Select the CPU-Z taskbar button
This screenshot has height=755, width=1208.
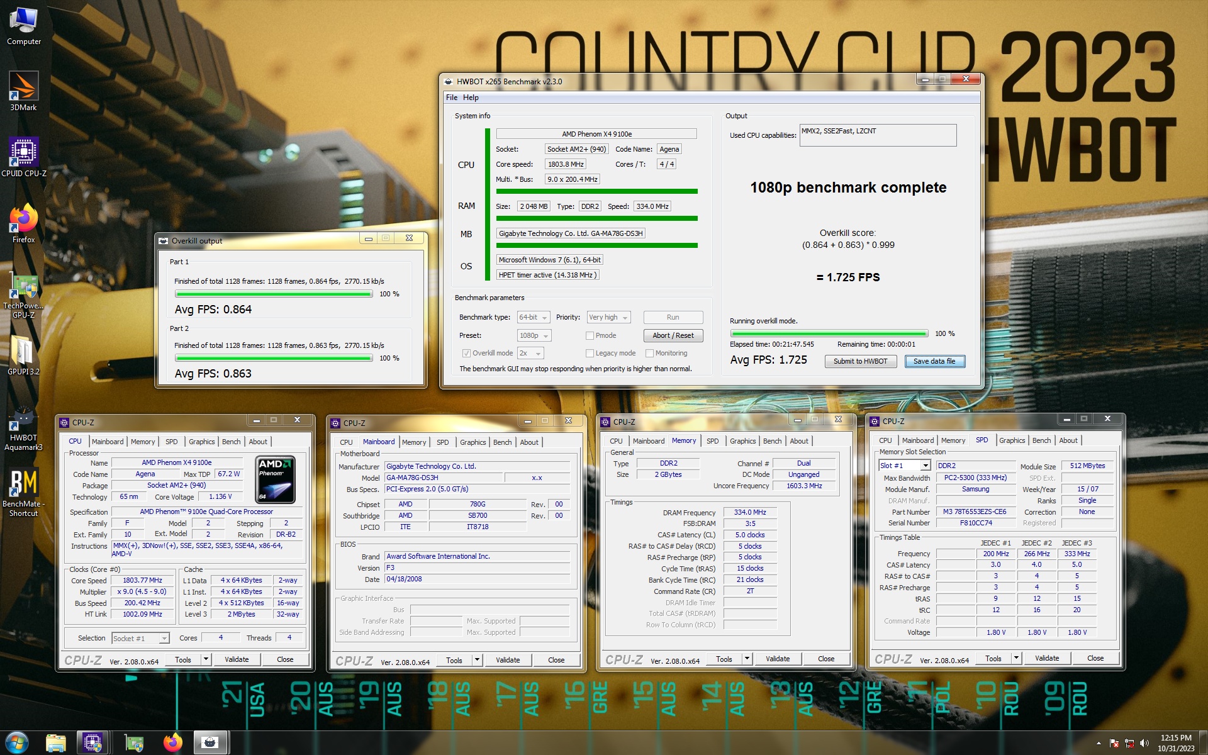click(92, 743)
